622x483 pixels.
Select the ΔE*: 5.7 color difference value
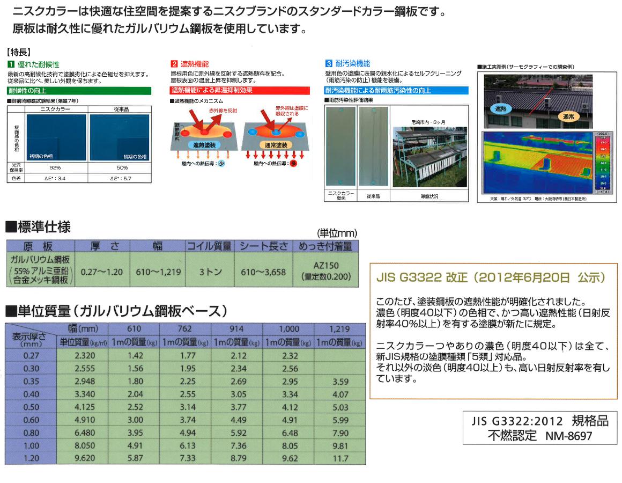[x=121, y=179]
